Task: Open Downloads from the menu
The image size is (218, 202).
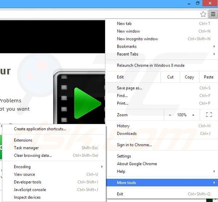Action: (x=162, y=133)
